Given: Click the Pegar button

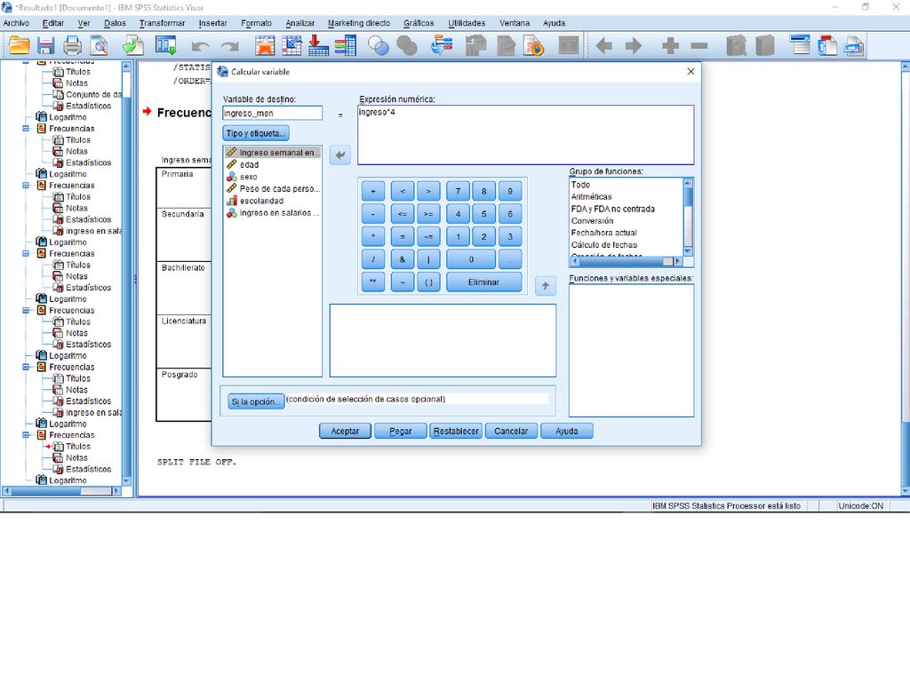Looking at the screenshot, I should point(401,431).
